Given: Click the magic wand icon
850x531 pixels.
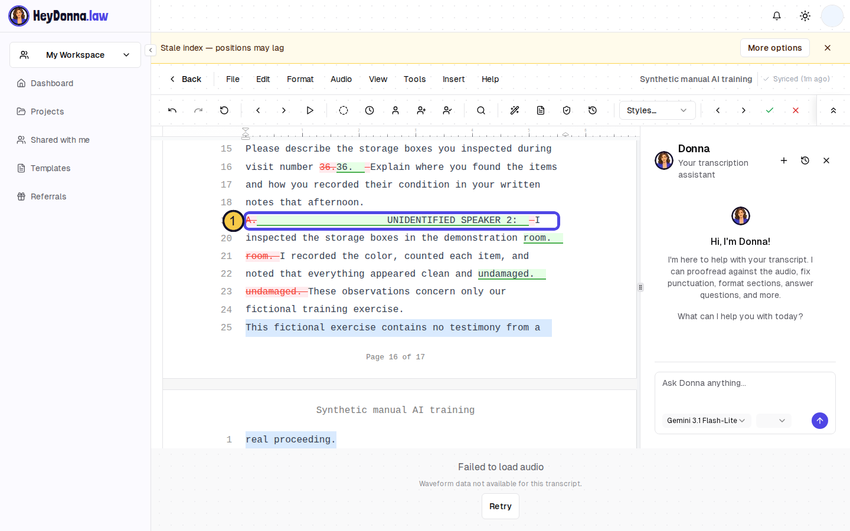Looking at the screenshot, I should (x=515, y=110).
